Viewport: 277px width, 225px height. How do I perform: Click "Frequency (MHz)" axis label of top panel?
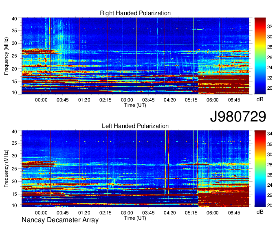click(x=6, y=56)
